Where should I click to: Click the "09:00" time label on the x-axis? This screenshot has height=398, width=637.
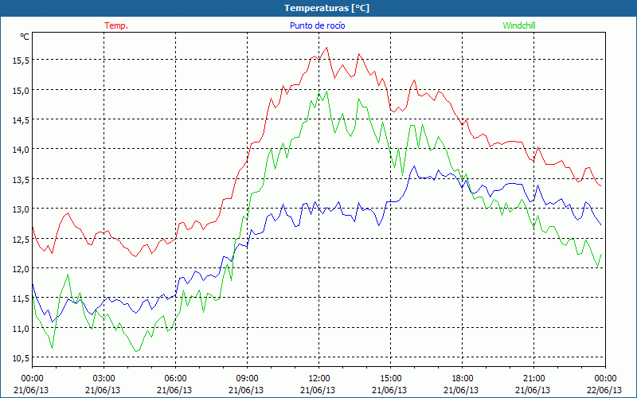pyautogui.click(x=247, y=378)
